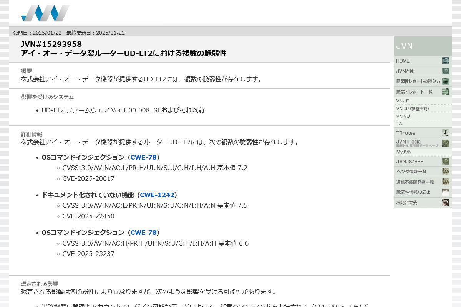Click the JVN sidebar header
The image size is (461, 307).
pyautogui.click(x=423, y=46)
